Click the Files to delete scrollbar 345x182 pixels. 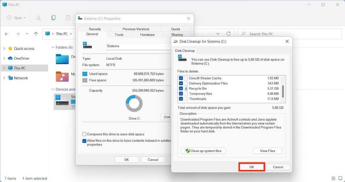tap(283, 91)
